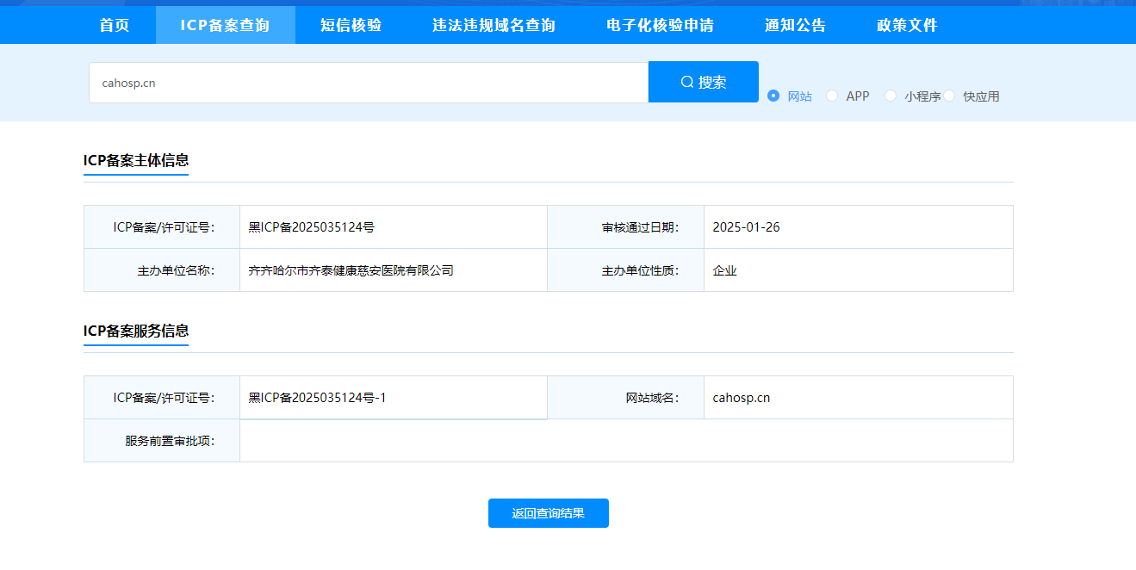Open the 通知公告 tab
The height and width of the screenshot is (570, 1136).
[796, 25]
